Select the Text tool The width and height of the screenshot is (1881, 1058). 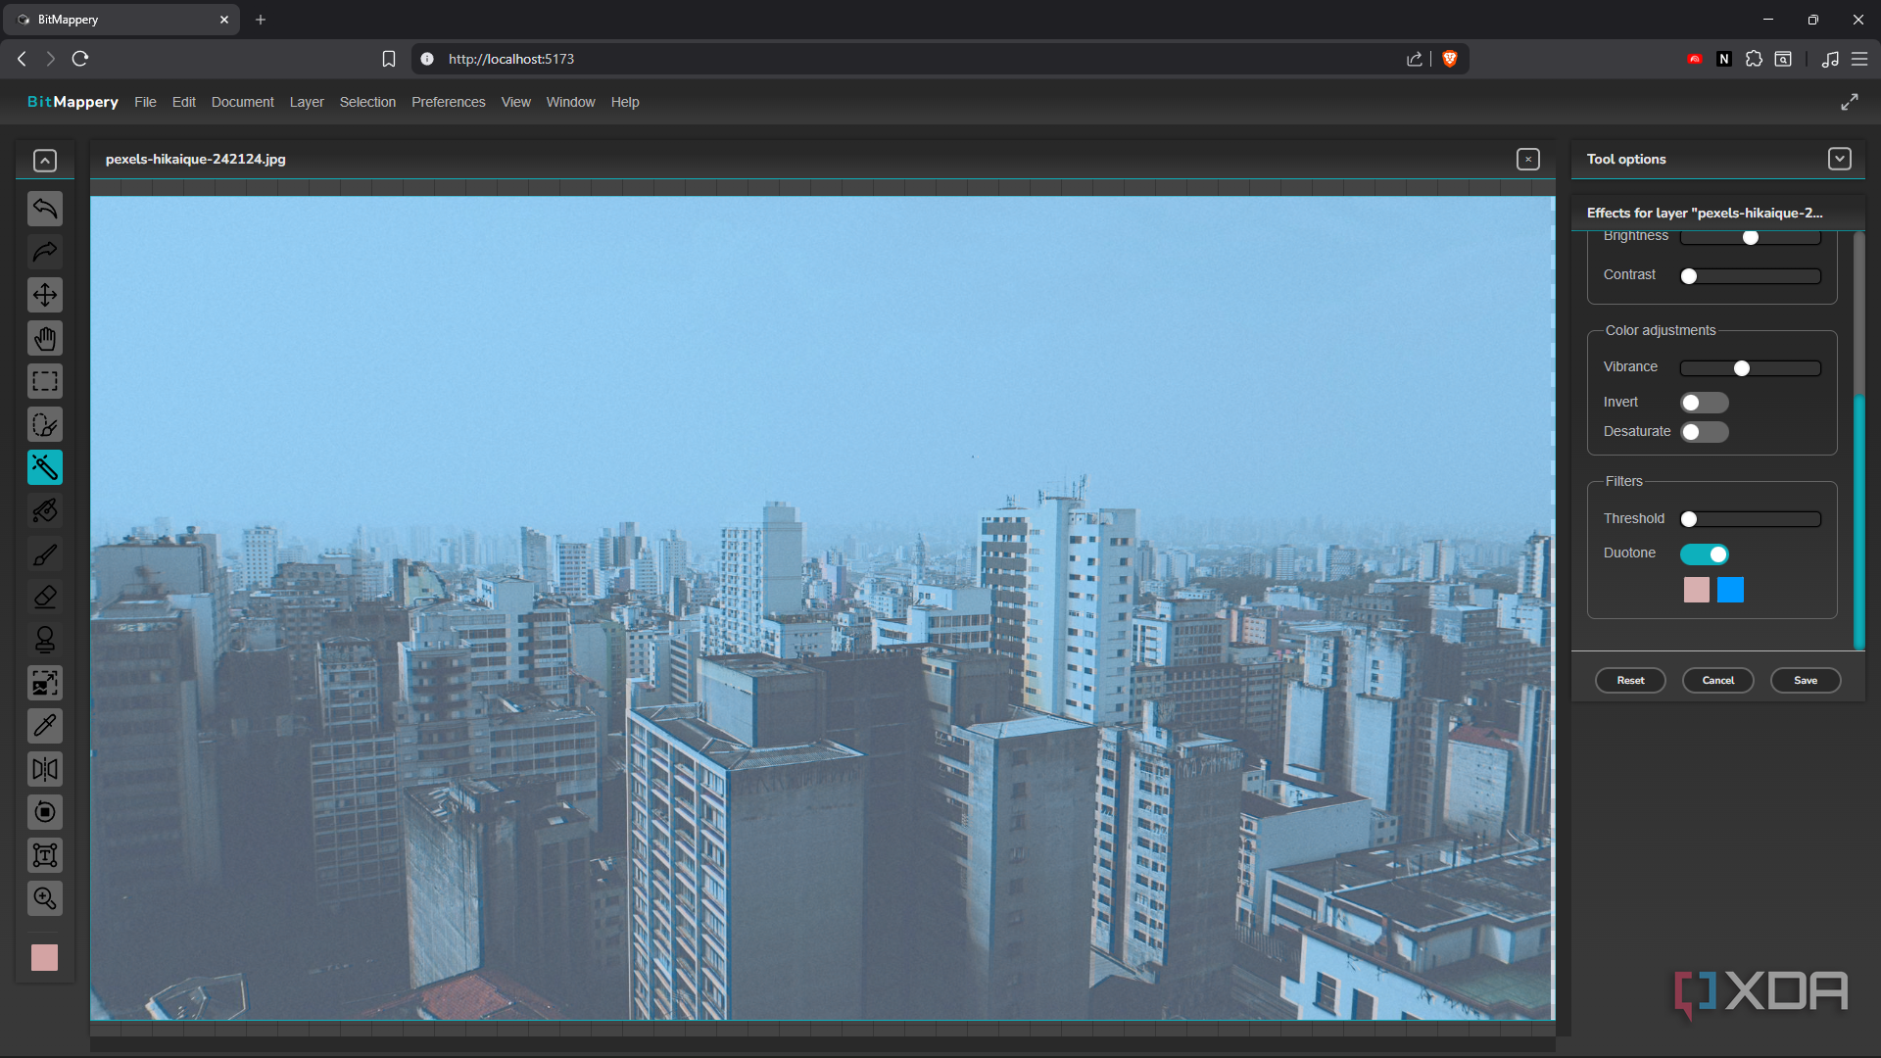click(x=45, y=855)
